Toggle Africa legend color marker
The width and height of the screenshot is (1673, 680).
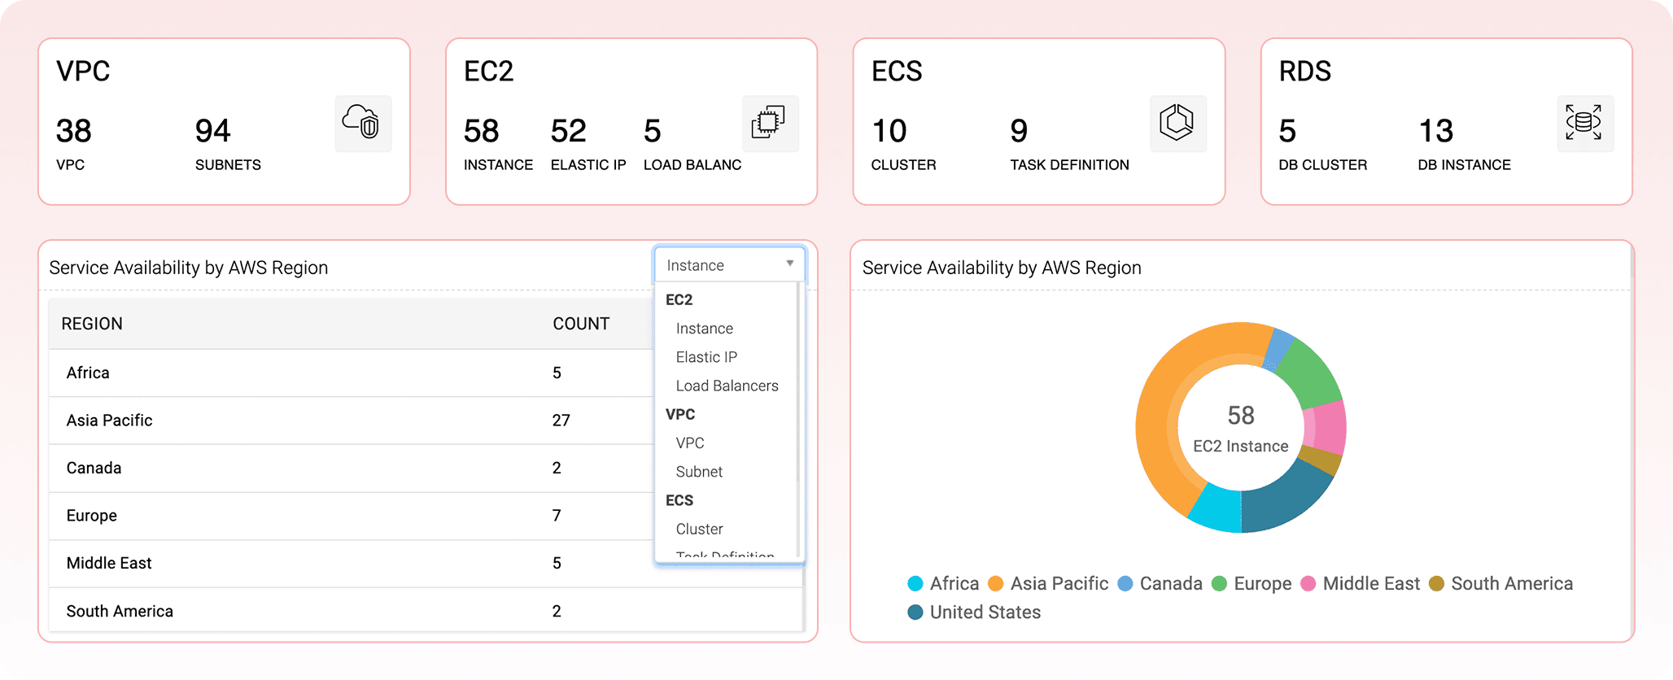tap(915, 583)
